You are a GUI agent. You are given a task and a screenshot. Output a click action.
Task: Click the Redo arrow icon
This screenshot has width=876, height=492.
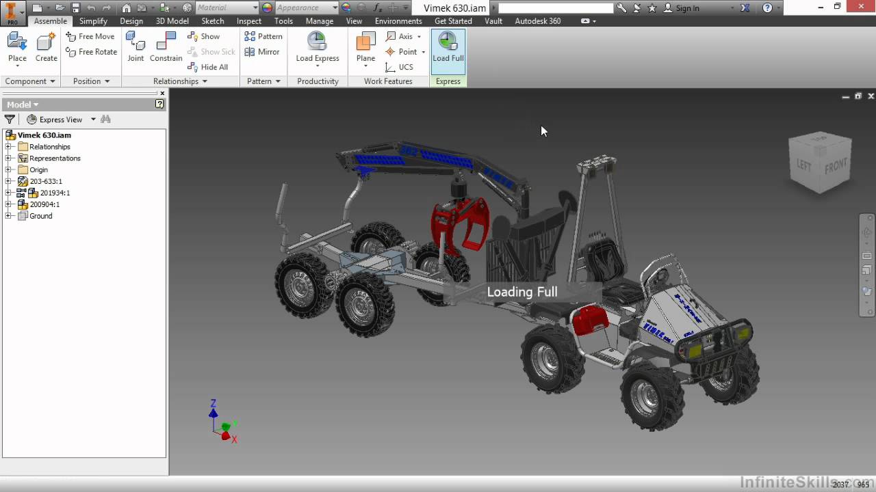click(x=107, y=8)
